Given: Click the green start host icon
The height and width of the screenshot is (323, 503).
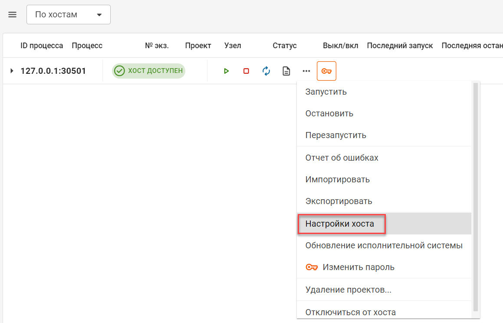Looking at the screenshot, I should click(226, 71).
